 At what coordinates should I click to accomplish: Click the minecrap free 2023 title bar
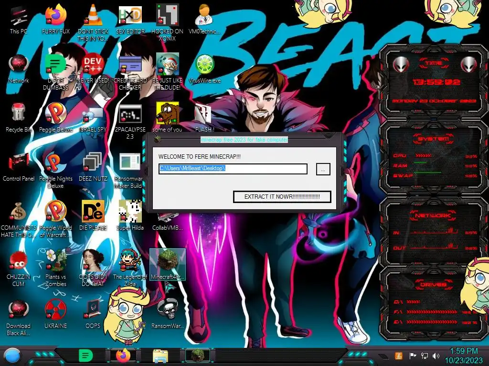point(244,140)
